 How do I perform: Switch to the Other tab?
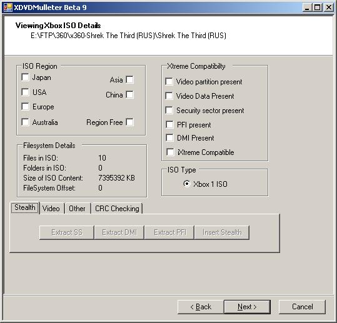tap(78, 208)
